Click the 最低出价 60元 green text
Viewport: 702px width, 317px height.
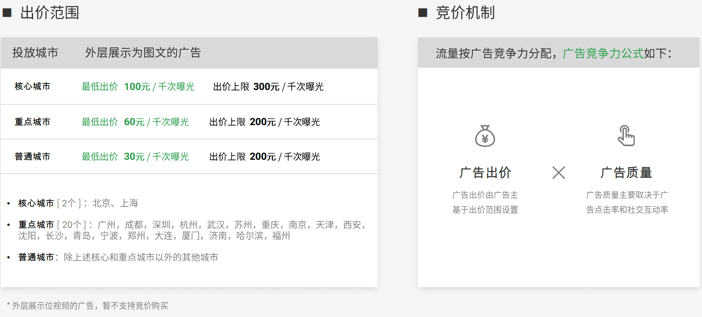[135, 122]
